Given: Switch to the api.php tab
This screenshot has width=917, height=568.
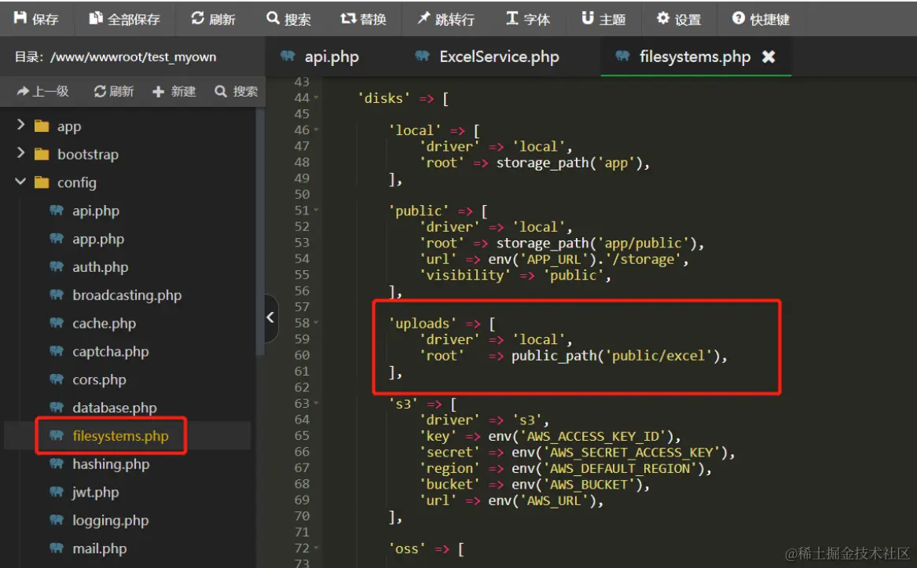Looking at the screenshot, I should point(320,57).
